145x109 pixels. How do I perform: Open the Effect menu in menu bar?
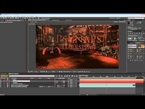[x=18, y=16]
